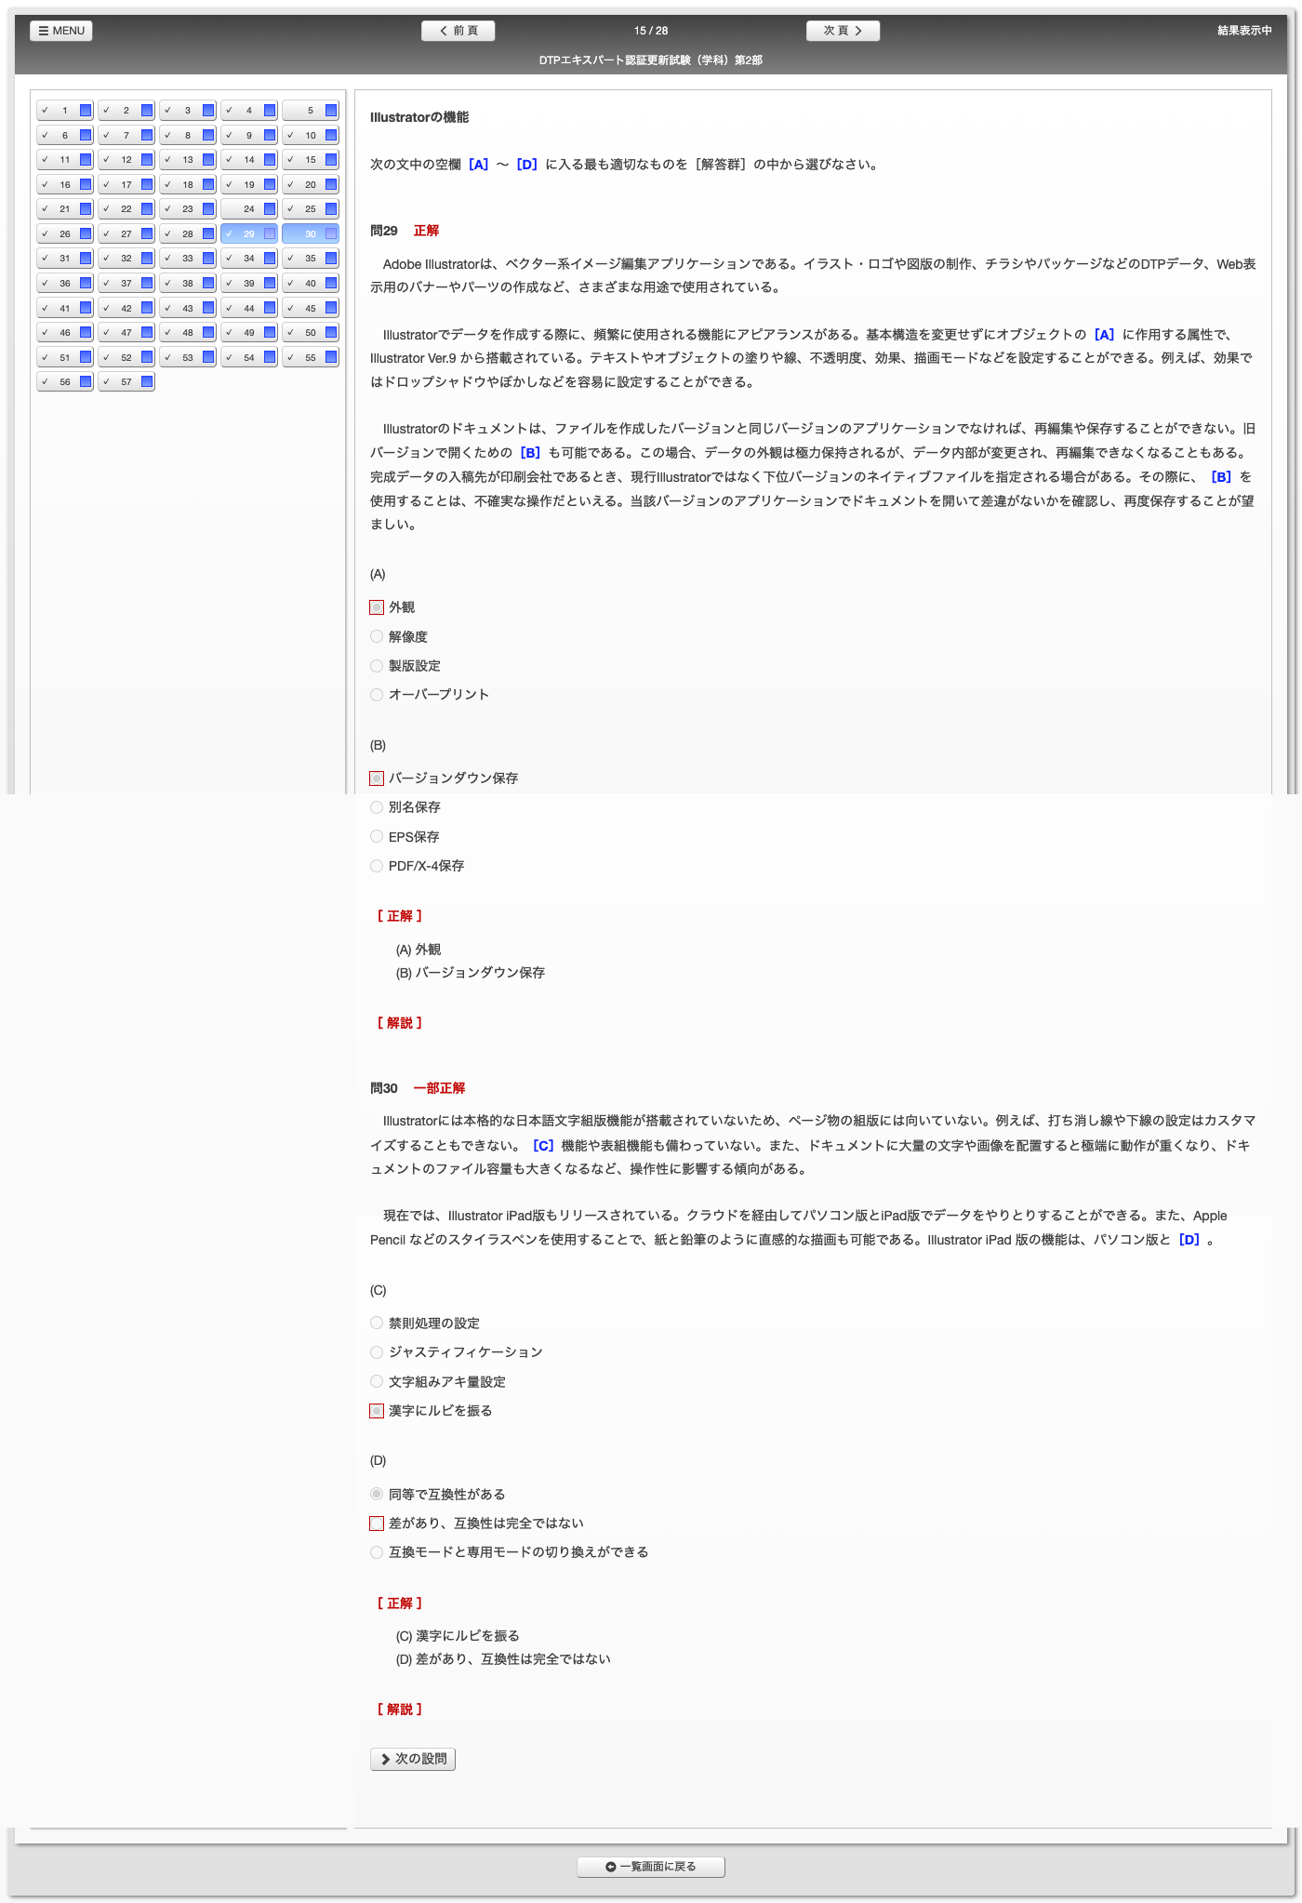This screenshot has width=1302, height=1903.
Task: Go to previous page with 前頁 button
Action: (x=458, y=31)
